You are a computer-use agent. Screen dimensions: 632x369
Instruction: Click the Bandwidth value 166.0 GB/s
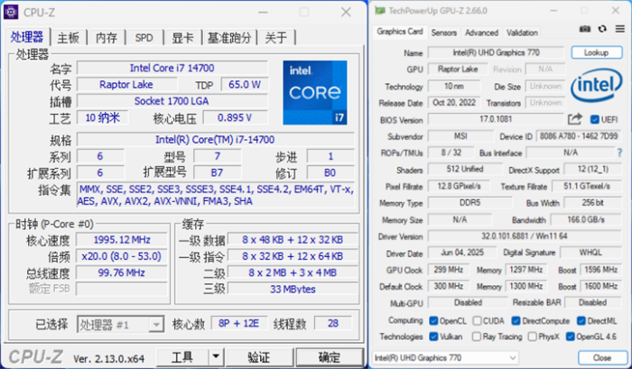coord(586,219)
